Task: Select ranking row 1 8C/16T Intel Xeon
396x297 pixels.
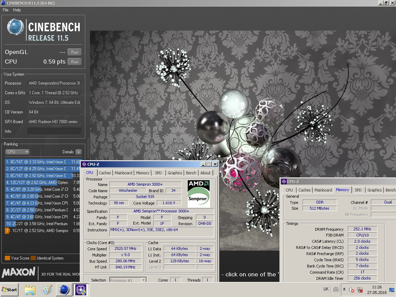Action: pyautogui.click(x=42, y=162)
